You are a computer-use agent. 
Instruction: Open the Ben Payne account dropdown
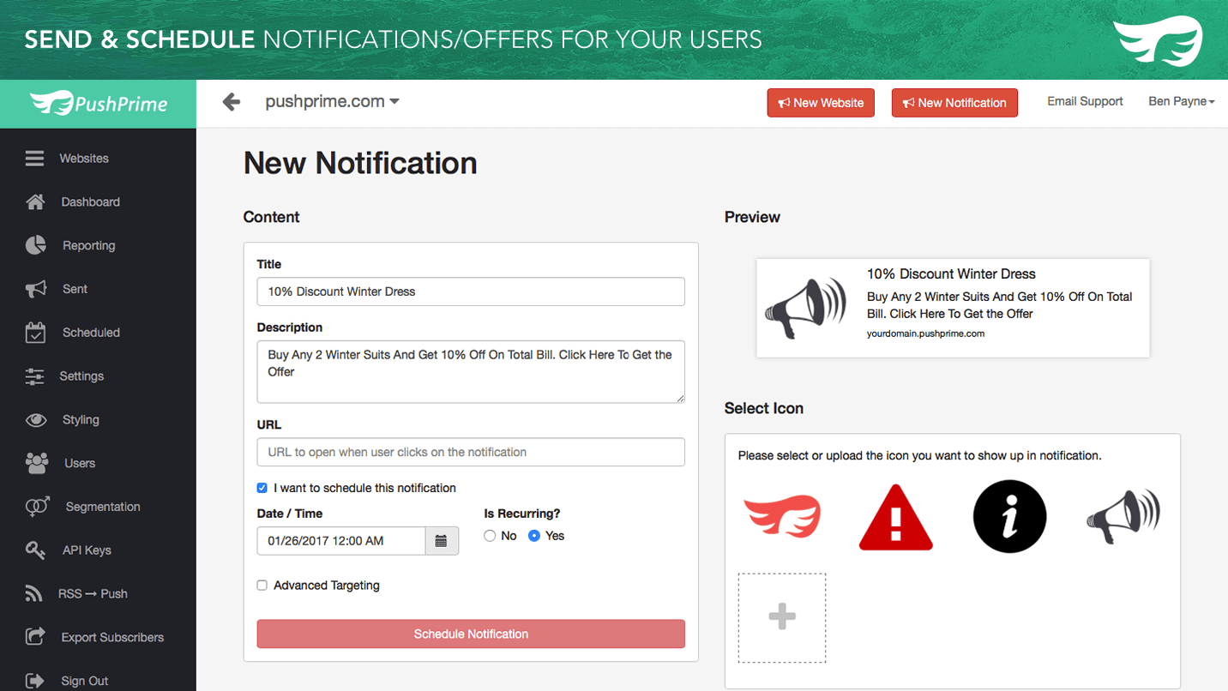(x=1182, y=101)
